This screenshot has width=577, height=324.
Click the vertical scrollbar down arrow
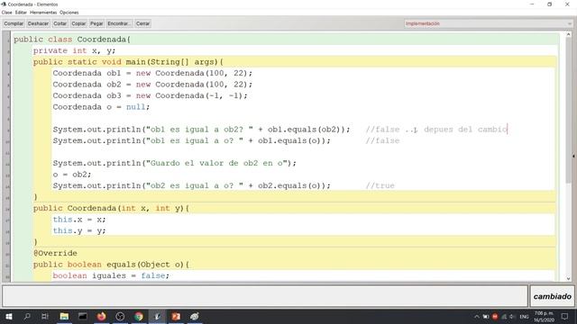pos(569,278)
